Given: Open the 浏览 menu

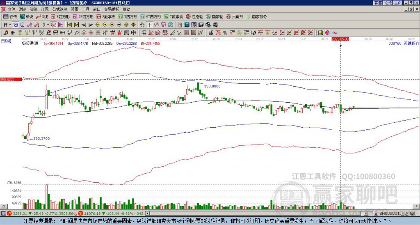Looking at the screenshot, I should click(x=23, y=9).
